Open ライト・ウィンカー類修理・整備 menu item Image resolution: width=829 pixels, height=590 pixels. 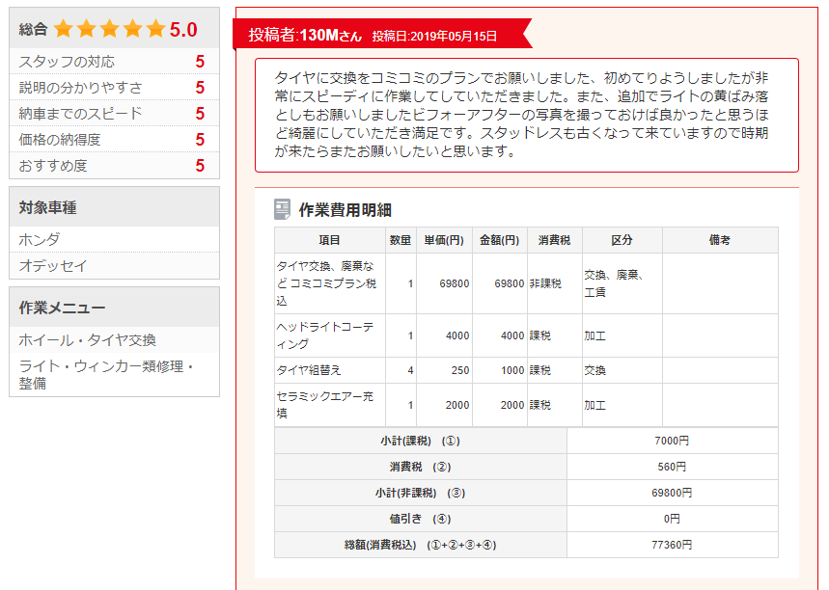(x=107, y=374)
